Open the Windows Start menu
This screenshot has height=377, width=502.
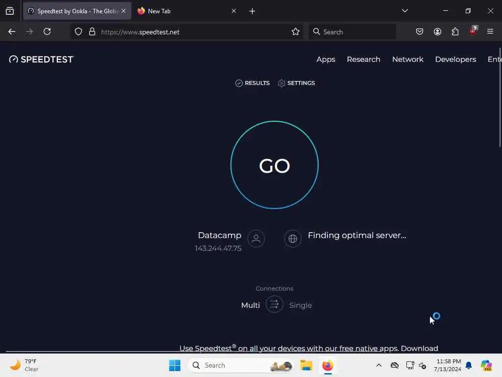[x=175, y=365]
